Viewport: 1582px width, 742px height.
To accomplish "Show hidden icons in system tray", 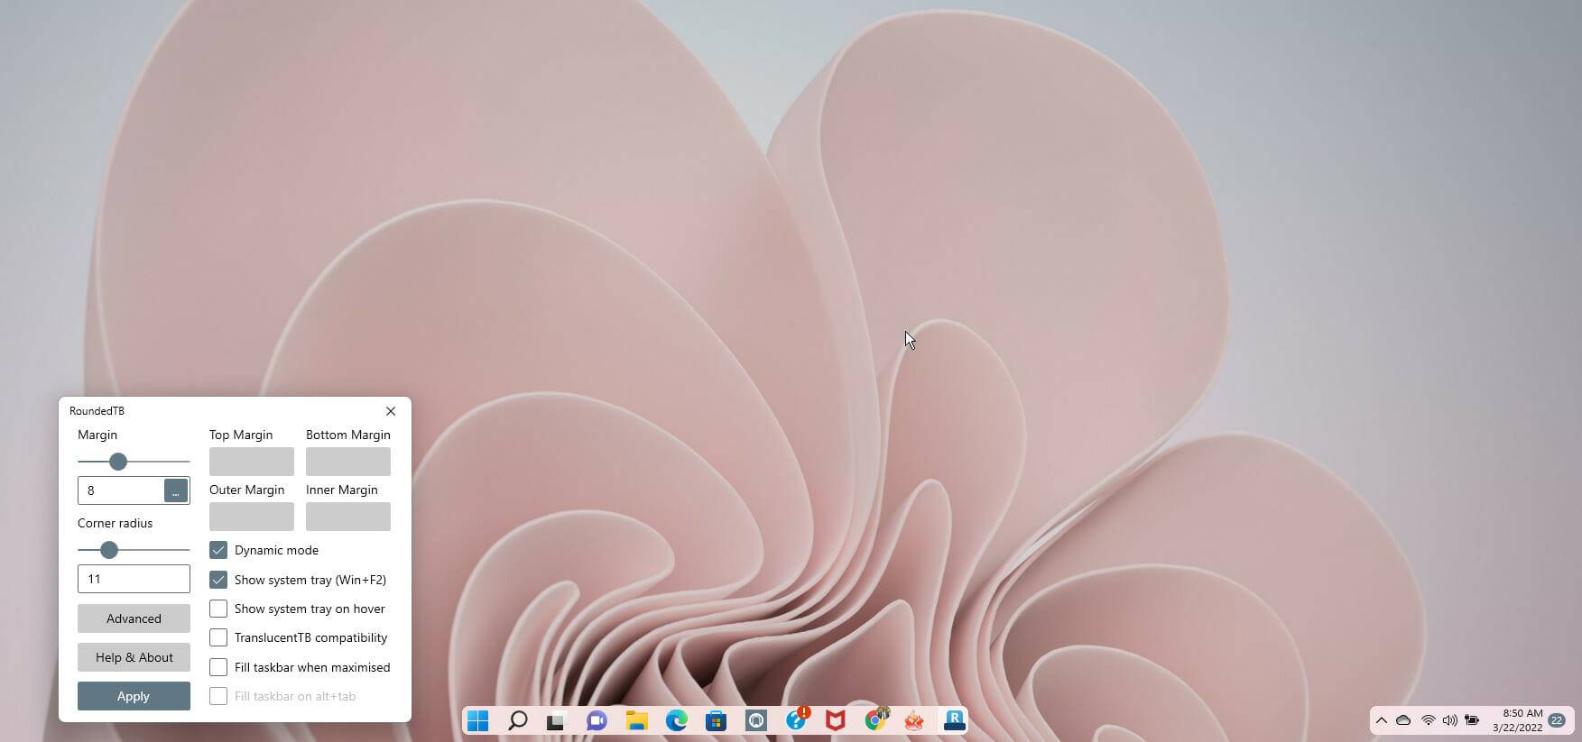I will click(1381, 720).
